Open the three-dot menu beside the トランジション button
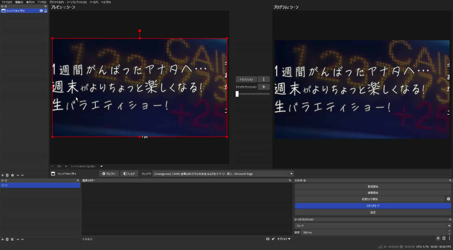 (x=264, y=79)
